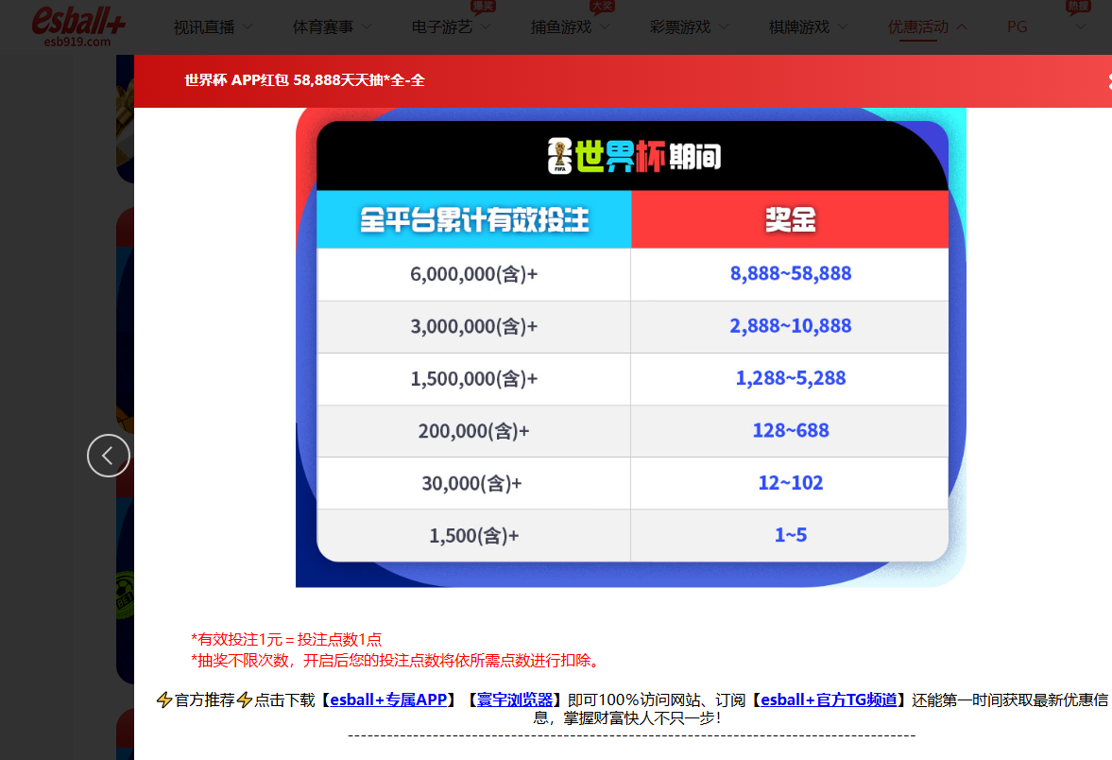Click the 200,000(含)+ table cell
Screen dimensions: 1112x760
point(473,431)
